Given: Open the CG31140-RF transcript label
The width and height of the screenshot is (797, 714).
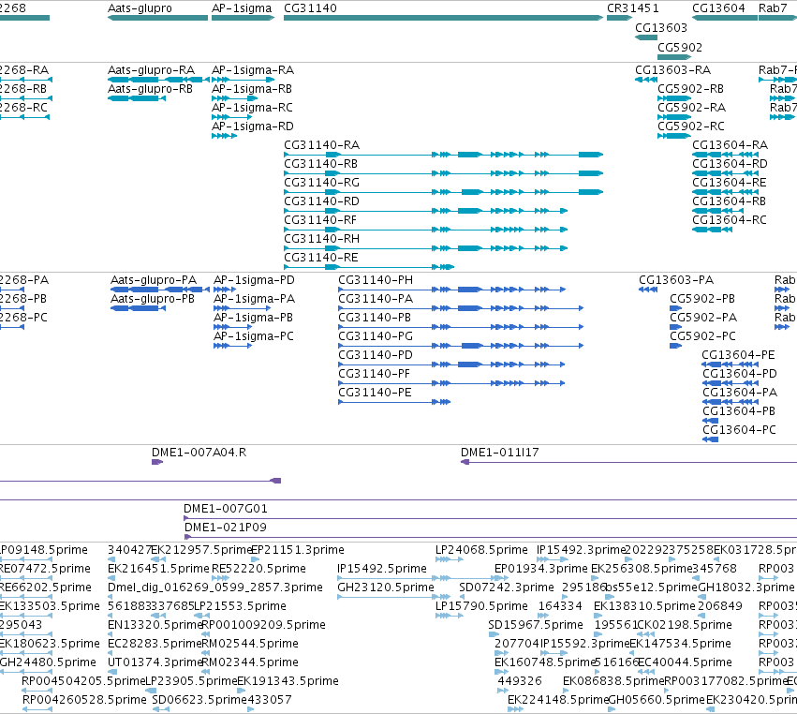Looking at the screenshot, I should 319,221.
